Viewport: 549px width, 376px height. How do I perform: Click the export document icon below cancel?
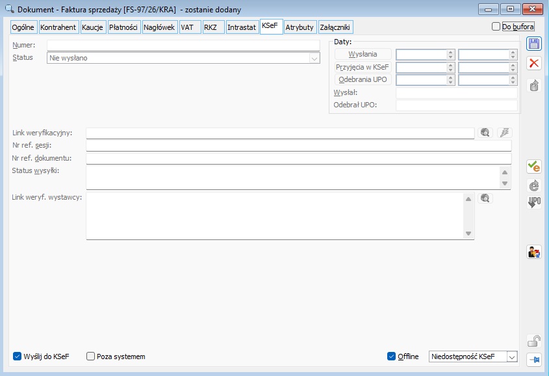click(x=534, y=85)
